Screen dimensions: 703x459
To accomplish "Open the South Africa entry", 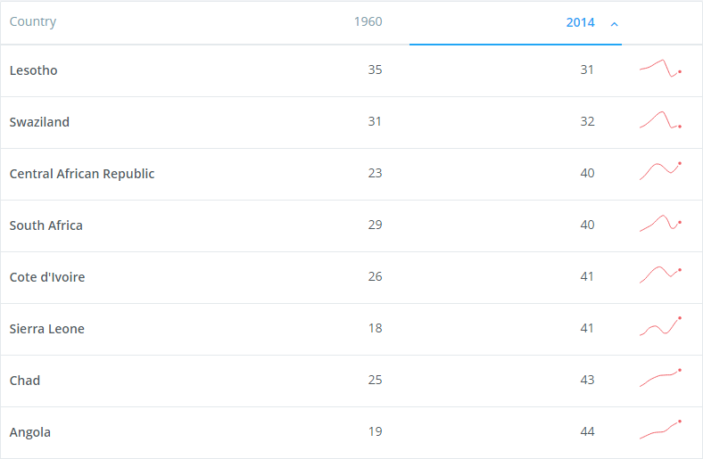I will pos(46,225).
